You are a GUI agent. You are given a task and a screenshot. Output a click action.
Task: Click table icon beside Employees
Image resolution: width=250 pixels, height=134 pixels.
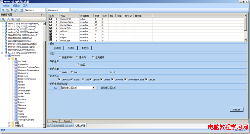point(16,76)
